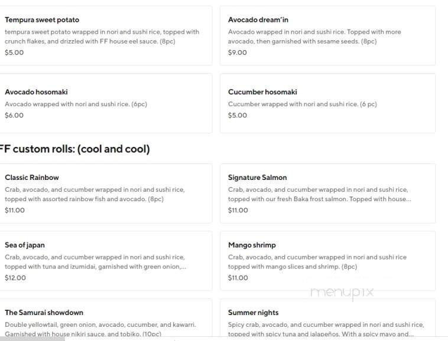Click the $5.00 price under Cucumber hosomaki
448x341 pixels.
click(238, 115)
